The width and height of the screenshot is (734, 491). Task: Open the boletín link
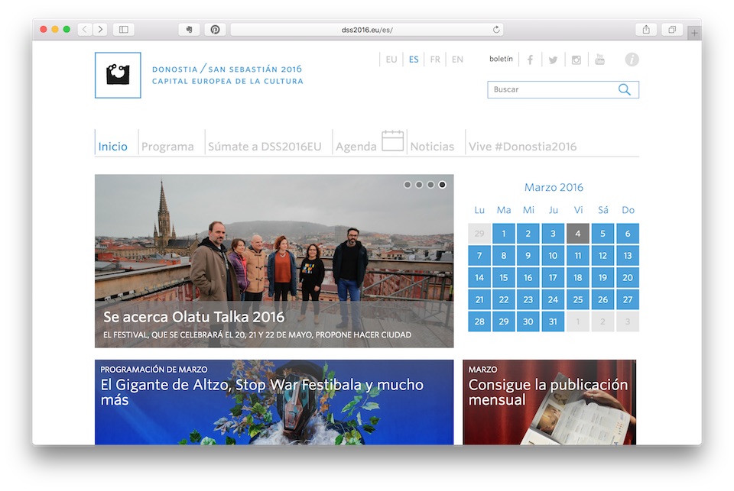[501, 60]
